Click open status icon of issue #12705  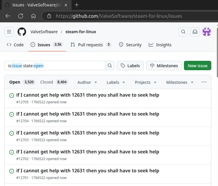pyautogui.click(x=12, y=95)
